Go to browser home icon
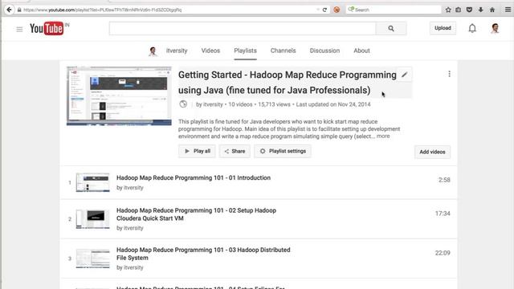The height and width of the screenshot is (289, 514). pos(492,10)
